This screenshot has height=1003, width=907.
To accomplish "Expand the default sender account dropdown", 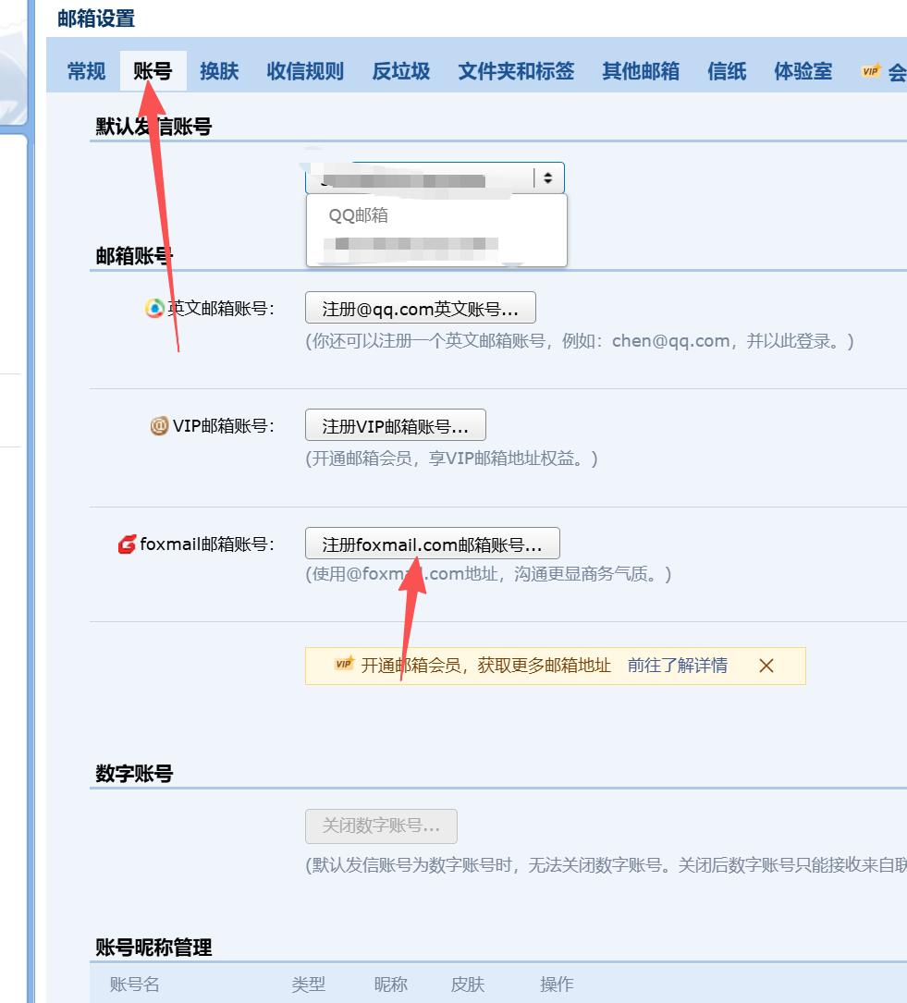I will [x=435, y=178].
